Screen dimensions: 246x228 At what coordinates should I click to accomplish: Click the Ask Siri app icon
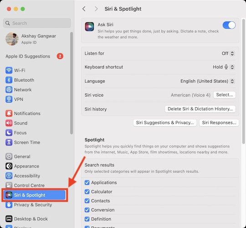click(89, 26)
